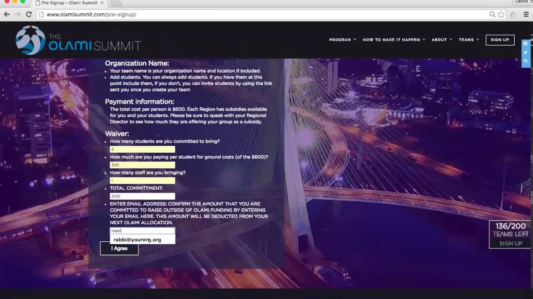Click the students committed field showing 5
The width and height of the screenshot is (533, 299).
142,149
